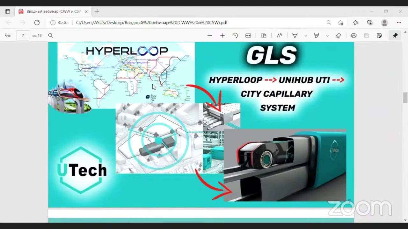Rotate the PDF page
Image resolution: width=408 pixels, height=229 pixels.
[x=235, y=36]
